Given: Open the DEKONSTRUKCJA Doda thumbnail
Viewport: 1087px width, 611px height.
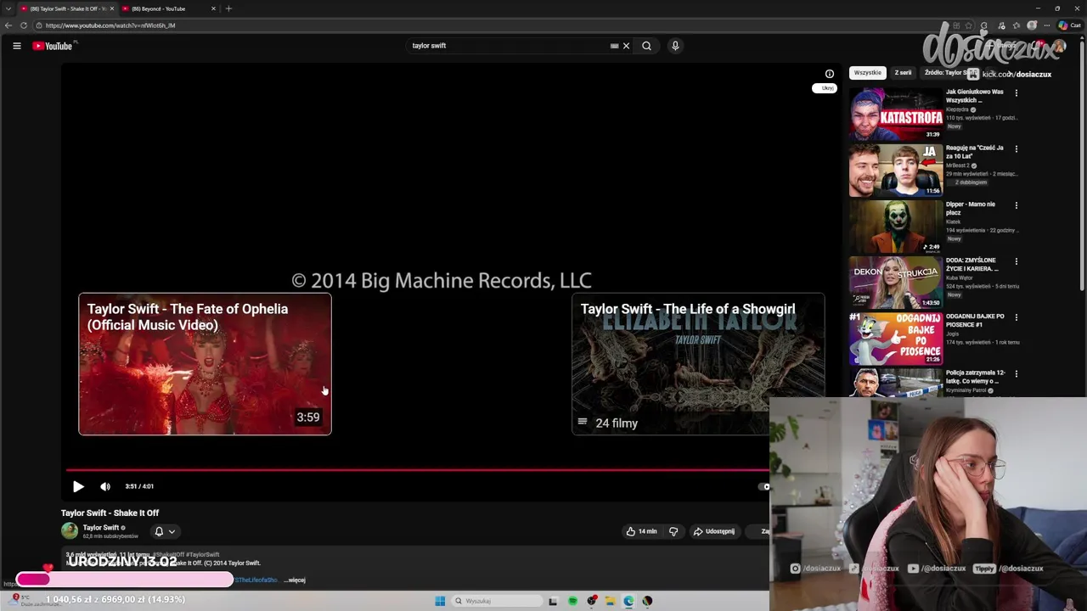Looking at the screenshot, I should click(x=896, y=282).
